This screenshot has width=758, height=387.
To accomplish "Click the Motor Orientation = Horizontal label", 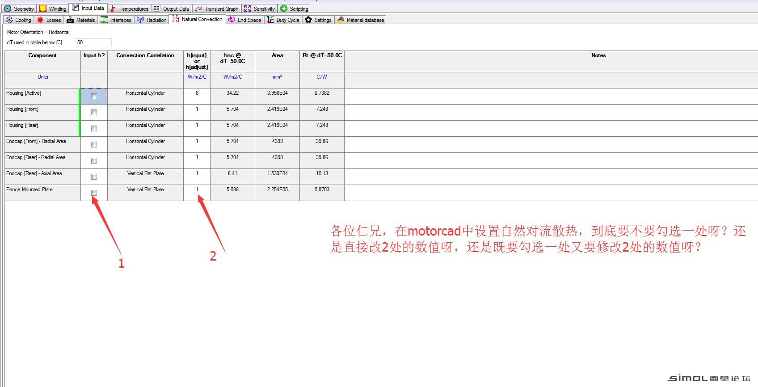I will tap(38, 32).
